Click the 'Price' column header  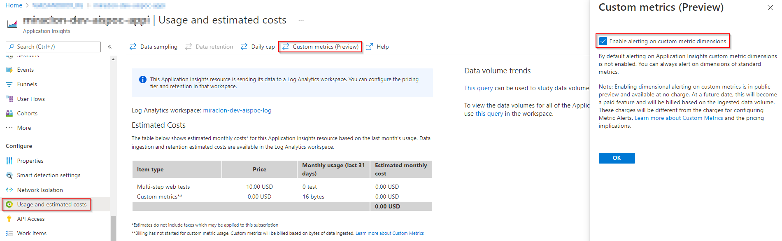[259, 169]
